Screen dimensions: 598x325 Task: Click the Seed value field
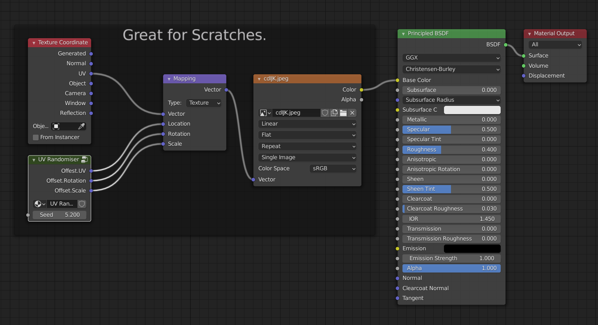(60, 215)
